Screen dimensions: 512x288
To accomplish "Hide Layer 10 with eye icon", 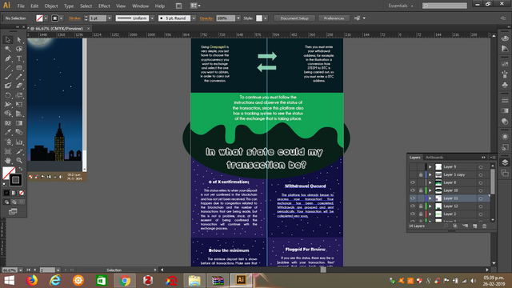I will click(413, 190).
